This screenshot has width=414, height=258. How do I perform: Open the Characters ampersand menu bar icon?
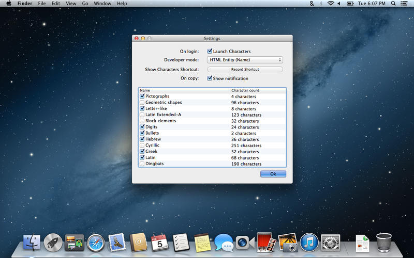[x=312, y=4]
